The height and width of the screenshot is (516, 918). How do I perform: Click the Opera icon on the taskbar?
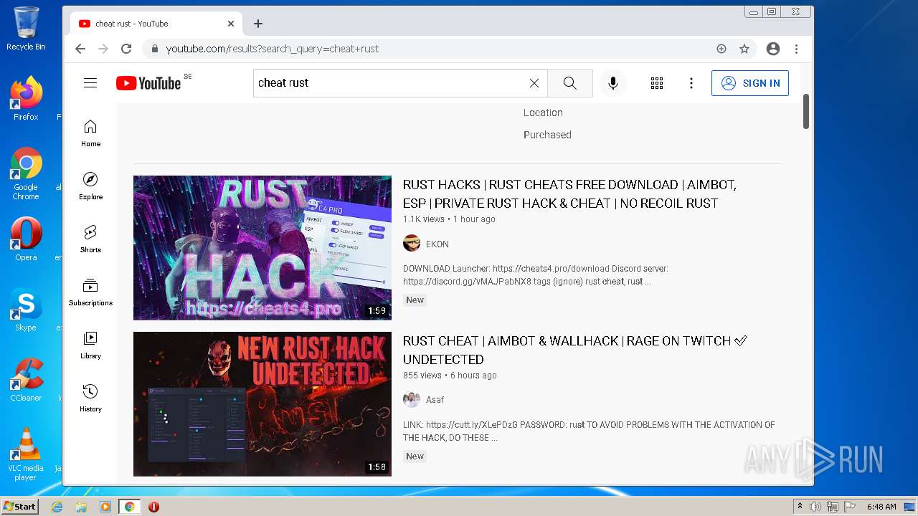[x=153, y=507]
